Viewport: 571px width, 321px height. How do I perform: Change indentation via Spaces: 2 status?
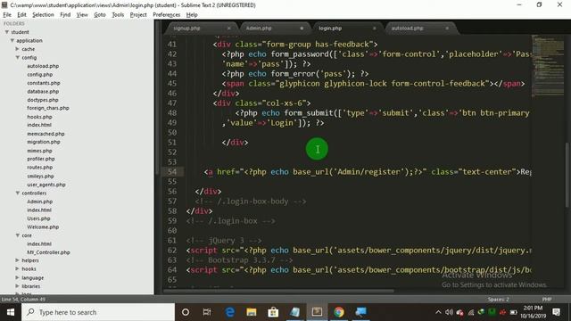coord(498,300)
